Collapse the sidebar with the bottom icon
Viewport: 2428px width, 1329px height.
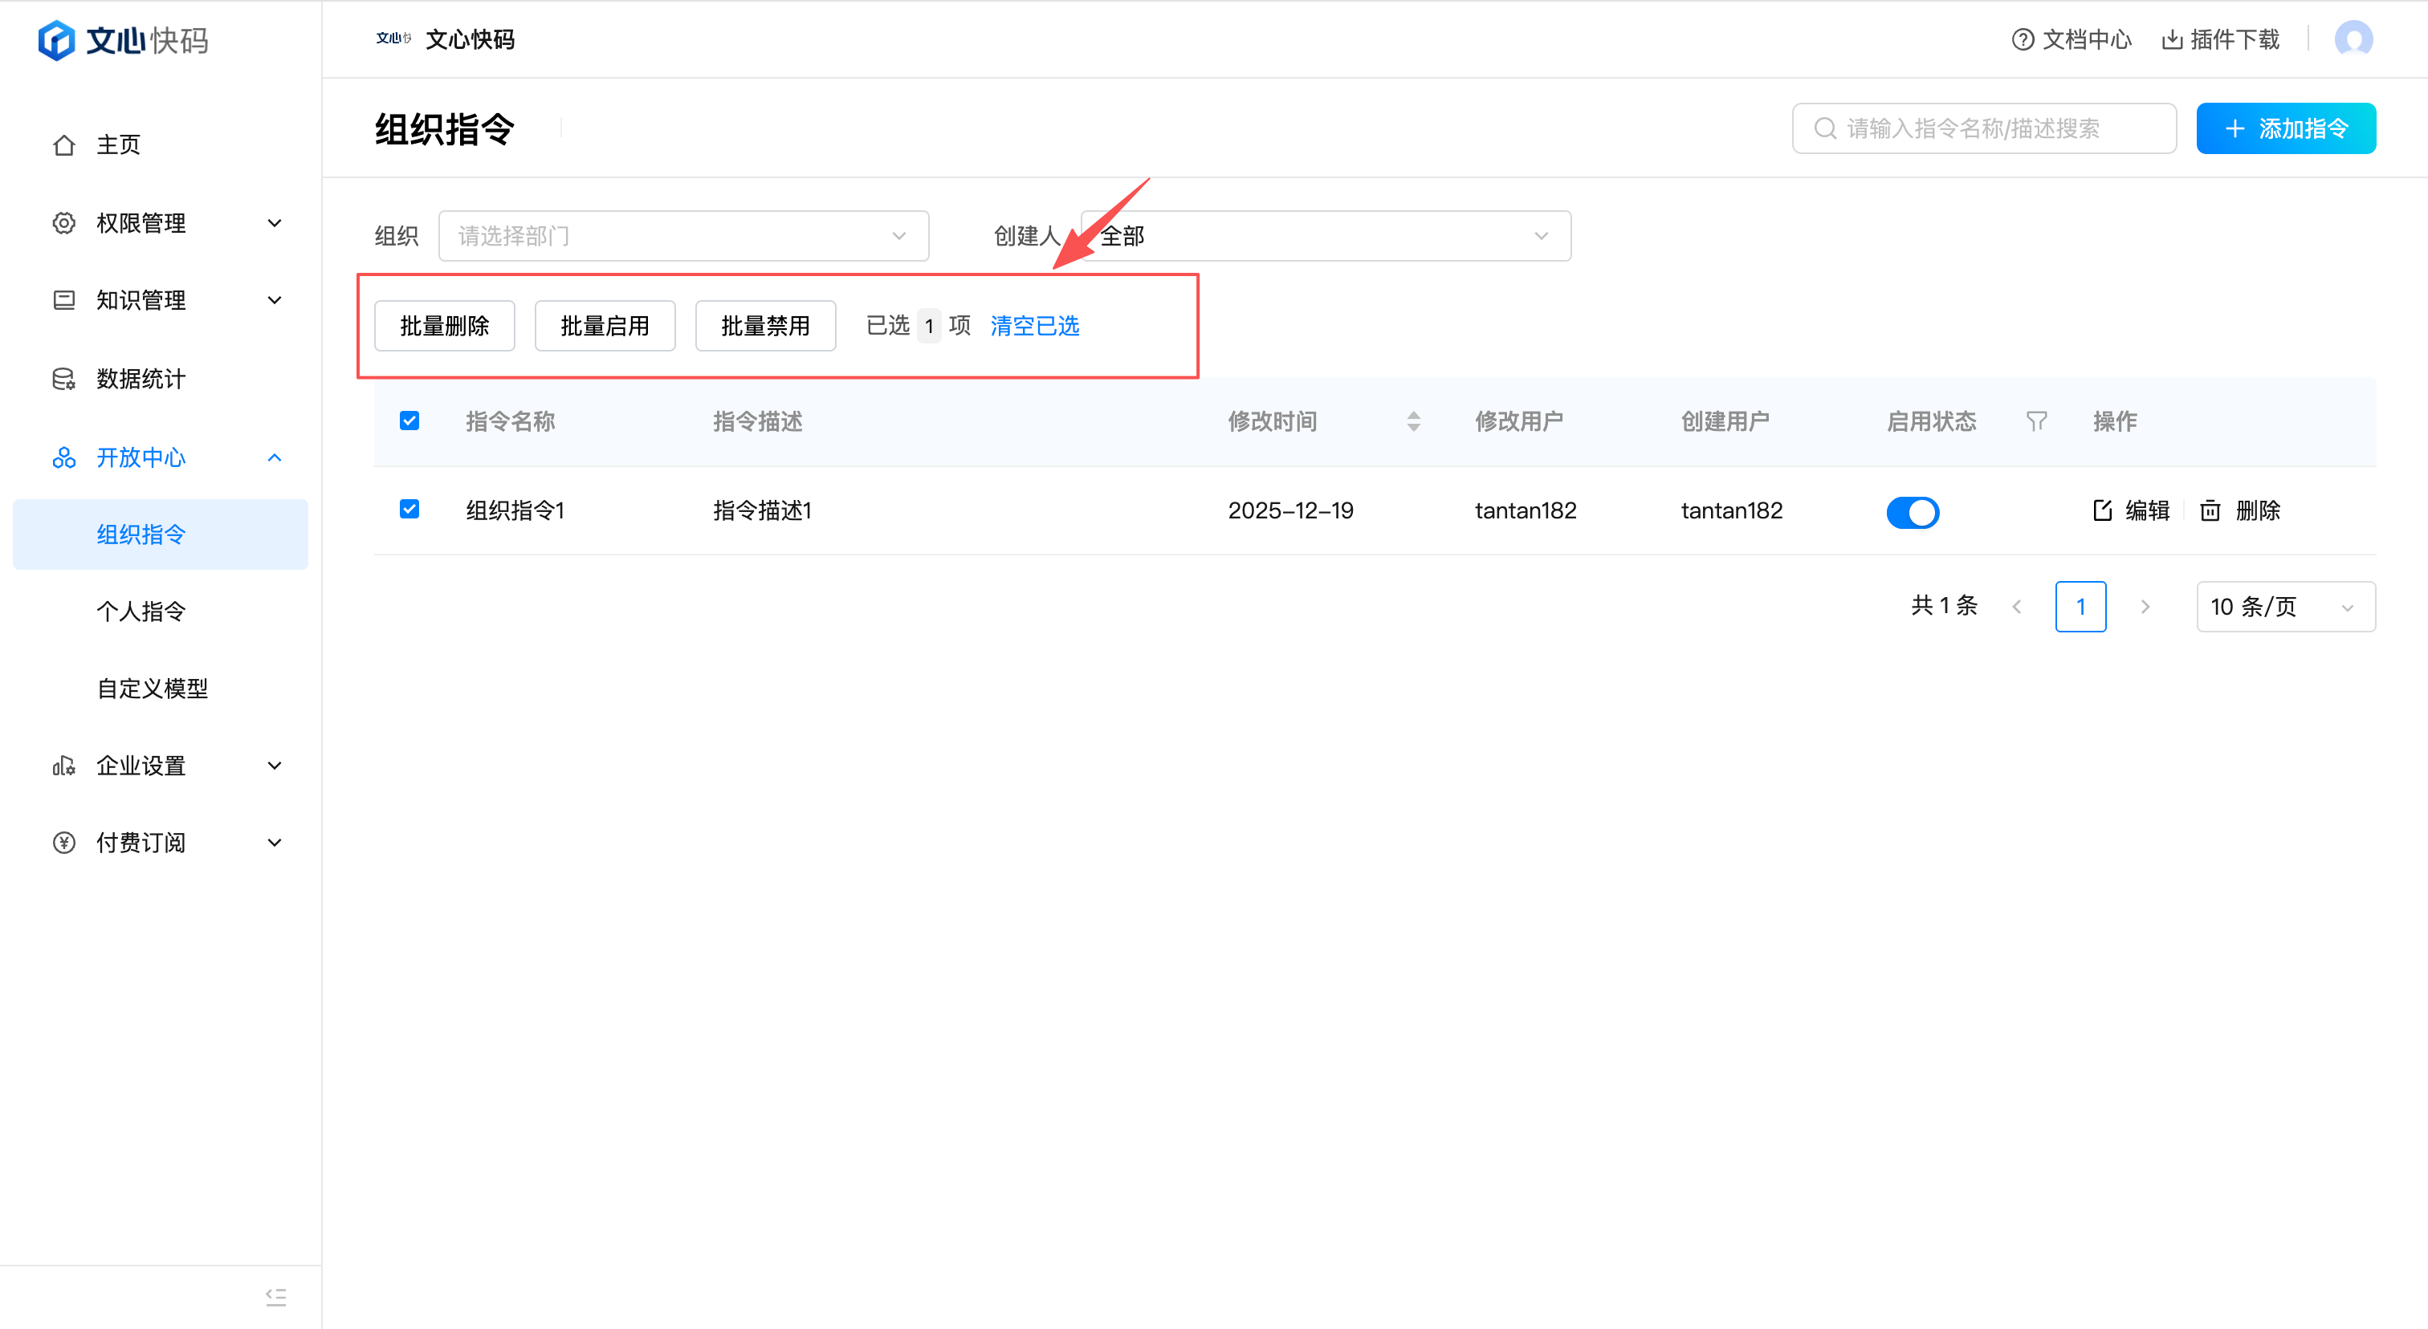tap(275, 1297)
